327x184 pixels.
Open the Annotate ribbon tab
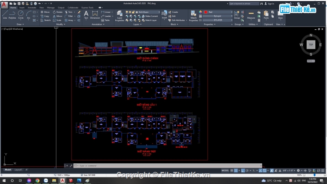click(32, 8)
